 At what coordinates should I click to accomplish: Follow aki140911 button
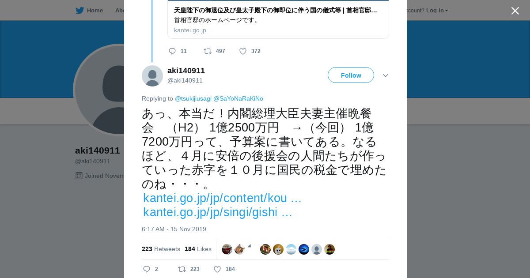(351, 75)
